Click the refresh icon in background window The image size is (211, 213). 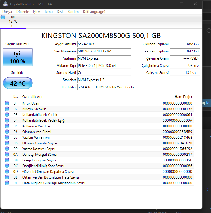pos(209,31)
